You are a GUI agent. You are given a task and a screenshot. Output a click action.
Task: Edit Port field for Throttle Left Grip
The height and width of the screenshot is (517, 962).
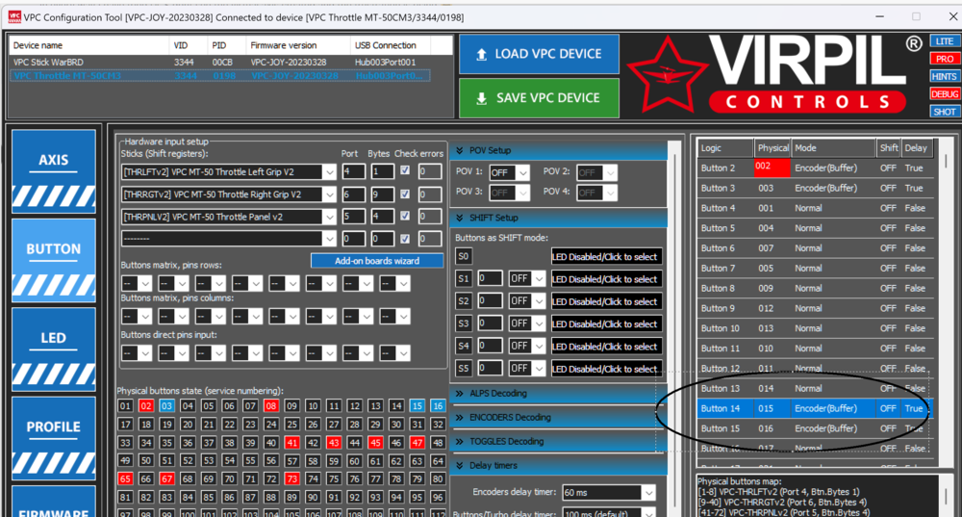coord(353,172)
